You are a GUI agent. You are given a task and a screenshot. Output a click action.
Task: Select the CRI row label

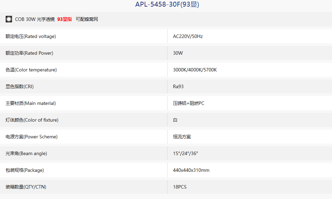coord(20,87)
